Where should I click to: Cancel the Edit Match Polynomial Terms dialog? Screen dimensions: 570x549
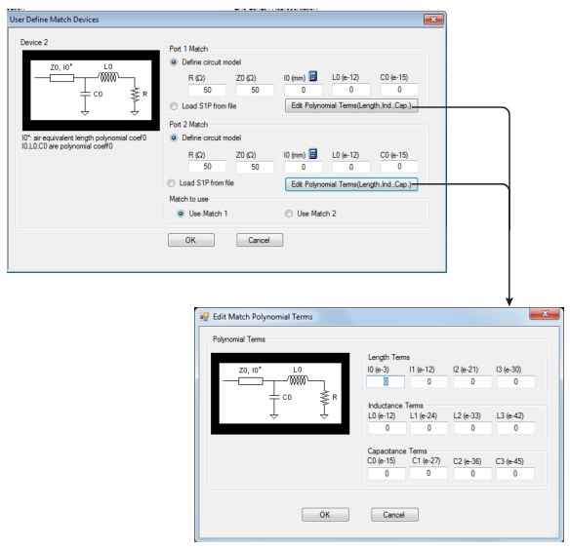pyautogui.click(x=394, y=515)
